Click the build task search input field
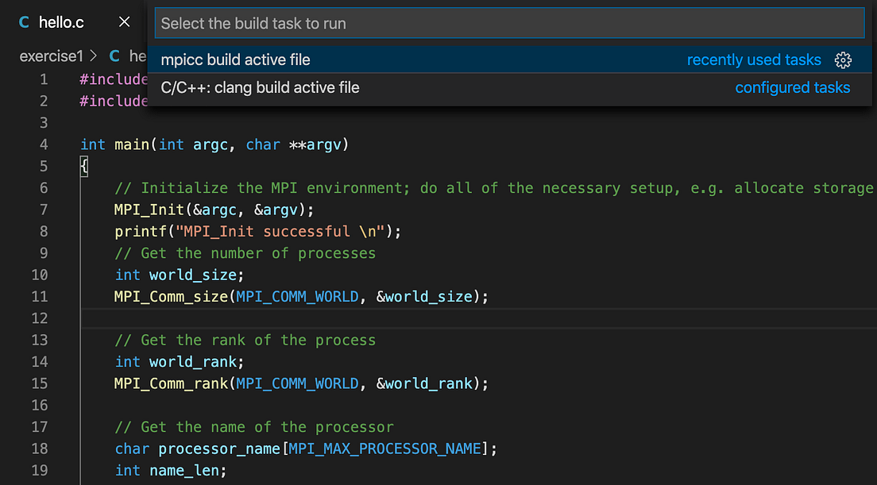Screen dimensions: 877x485 click(508, 23)
